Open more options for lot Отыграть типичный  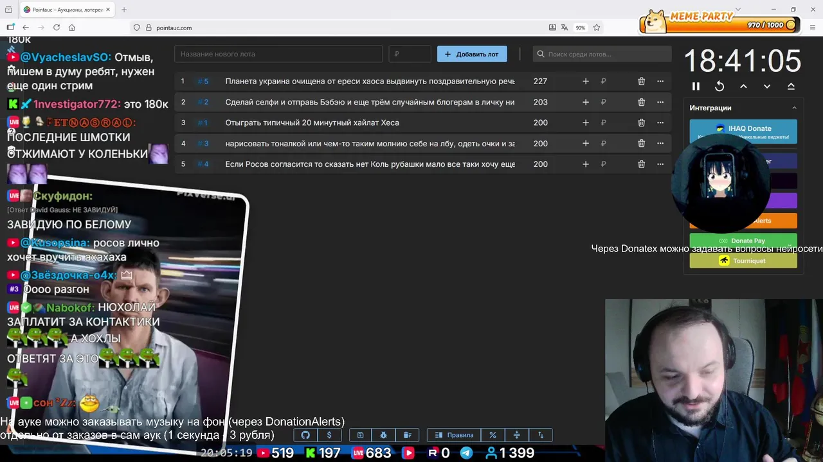(660, 123)
